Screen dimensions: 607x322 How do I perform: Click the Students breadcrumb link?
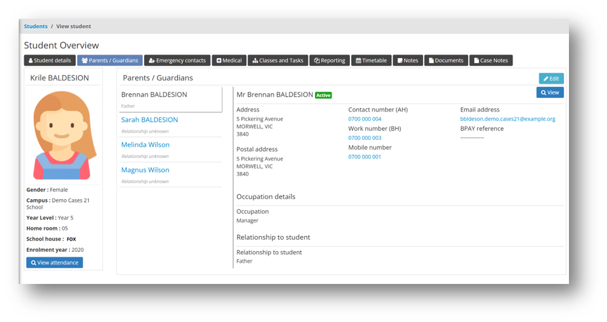pos(36,26)
